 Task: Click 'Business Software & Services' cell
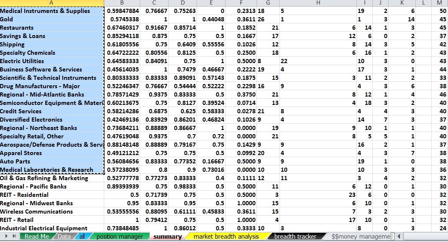pos(52,69)
